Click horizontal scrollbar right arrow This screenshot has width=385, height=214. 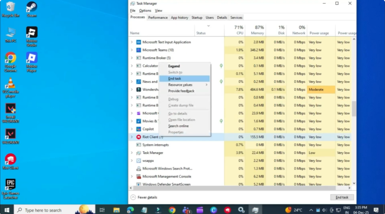pyautogui.click(x=349, y=188)
